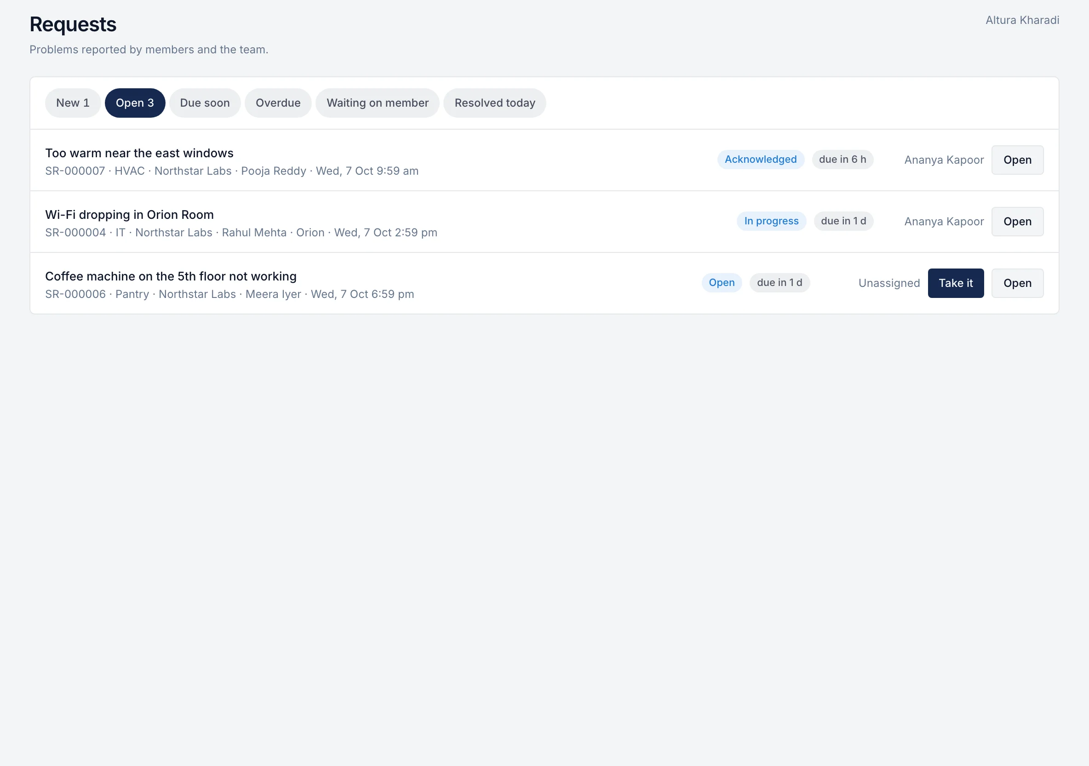Click 'Problems reported by members and the team.'
The image size is (1089, 766).
(149, 49)
